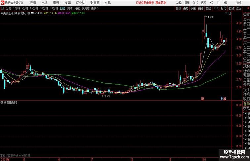Switch to the 1分钟 period tab

[17, 8]
